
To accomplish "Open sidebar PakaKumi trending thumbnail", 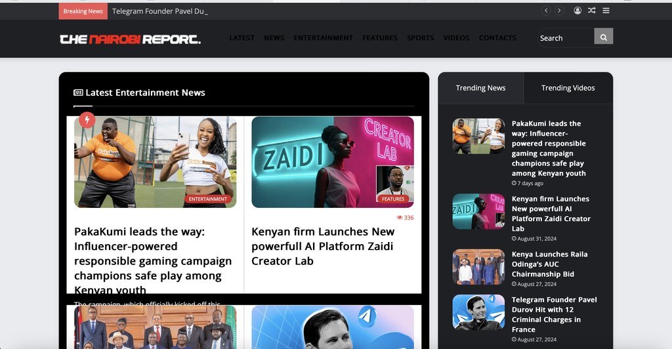I will [478, 136].
